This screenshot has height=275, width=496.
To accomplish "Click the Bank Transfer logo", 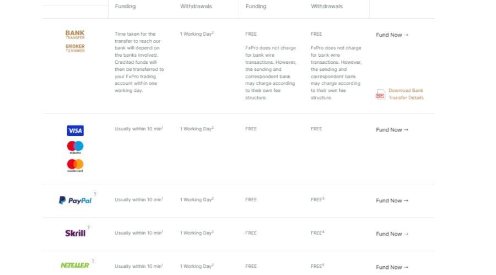I will pyautogui.click(x=75, y=35).
